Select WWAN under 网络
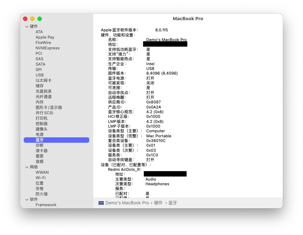This screenshot has width=303, height=235. pos(42,173)
